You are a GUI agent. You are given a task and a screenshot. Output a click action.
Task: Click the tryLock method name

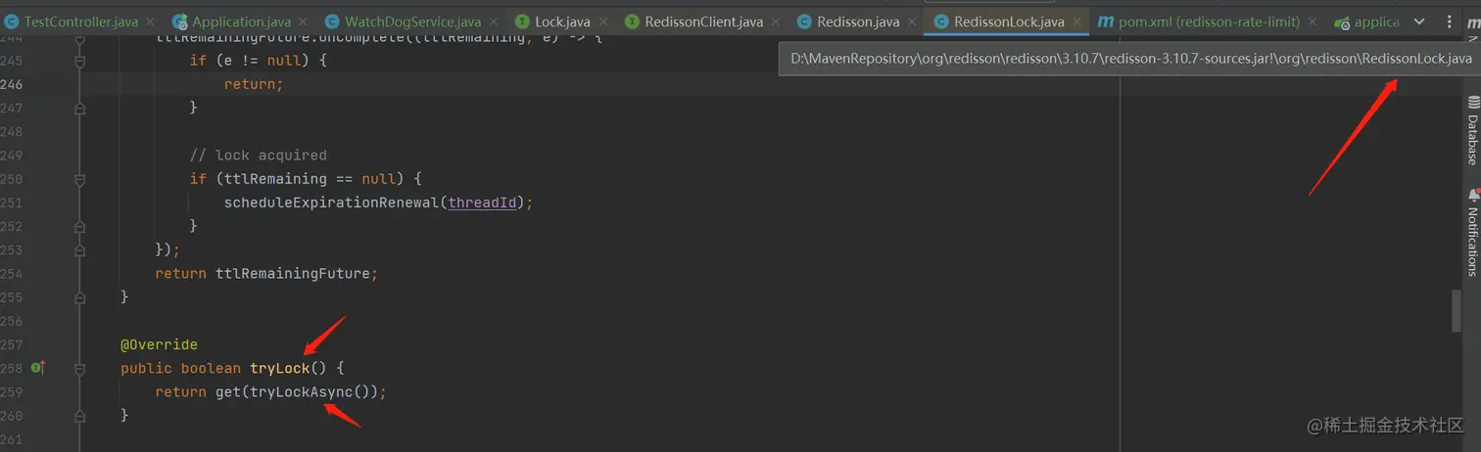tap(279, 369)
